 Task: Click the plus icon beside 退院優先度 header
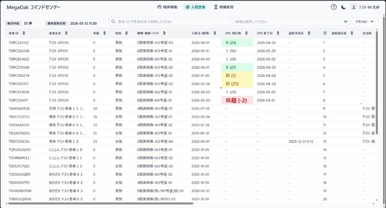click(325, 33)
